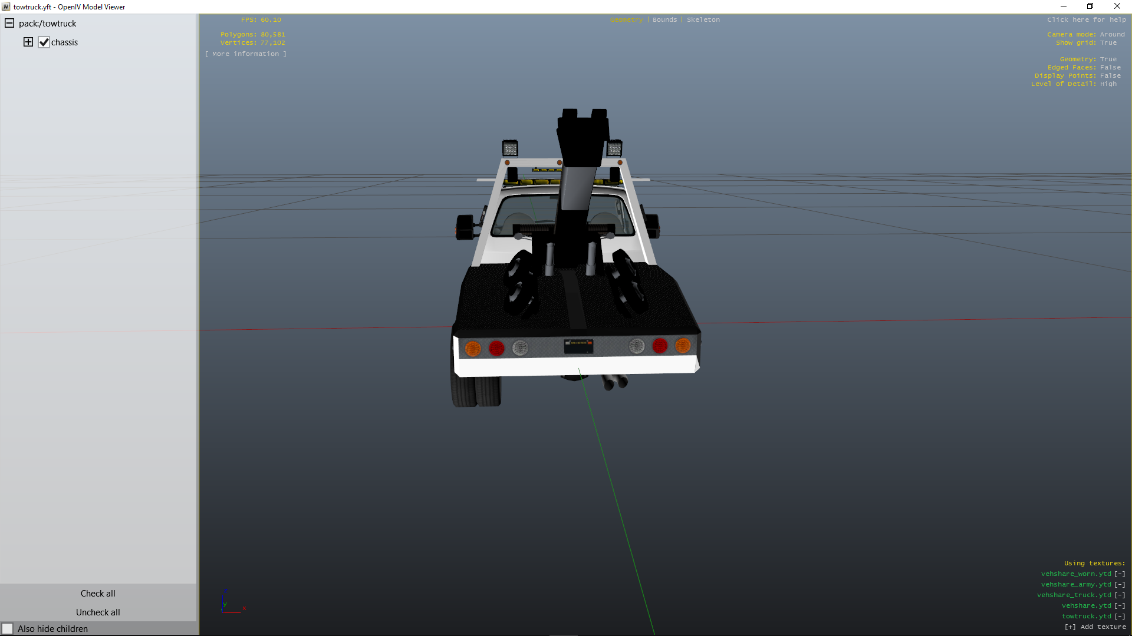Remove towtruck.ytd texture via [-]

click(x=1119, y=616)
